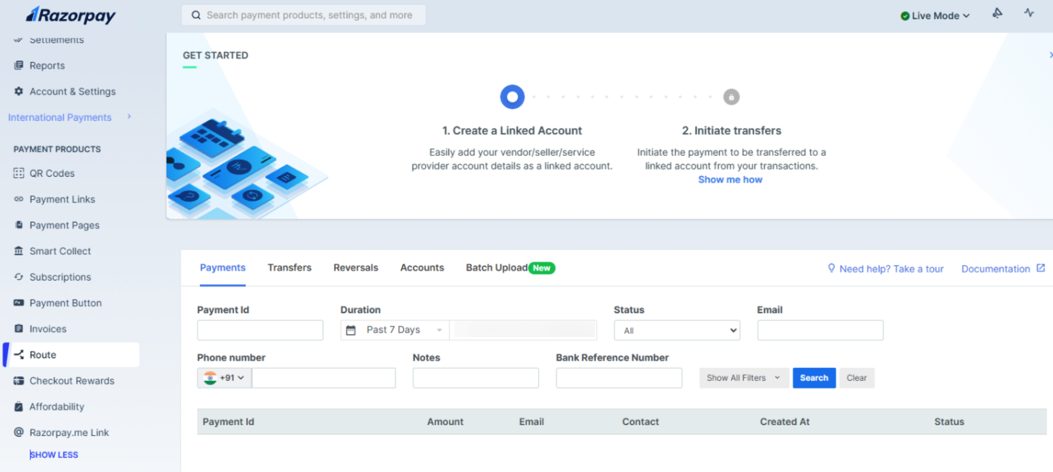This screenshot has width=1053, height=472.
Task: Click the Payment Button icon
Action: point(19,303)
